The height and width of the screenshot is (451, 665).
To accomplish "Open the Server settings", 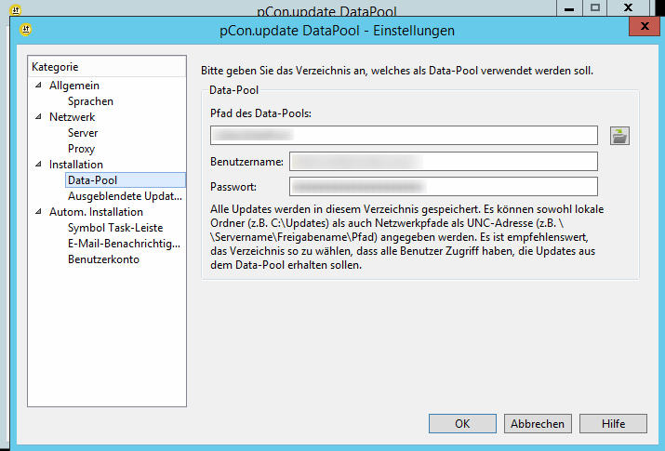I will pyautogui.click(x=83, y=133).
